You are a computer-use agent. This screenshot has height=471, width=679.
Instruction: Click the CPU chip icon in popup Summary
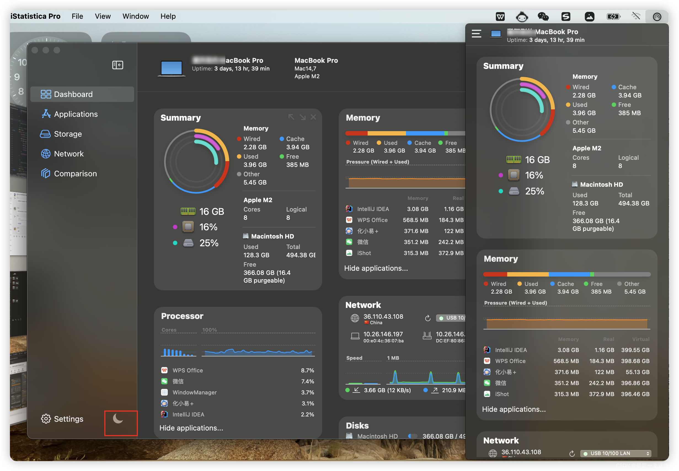coord(514,175)
